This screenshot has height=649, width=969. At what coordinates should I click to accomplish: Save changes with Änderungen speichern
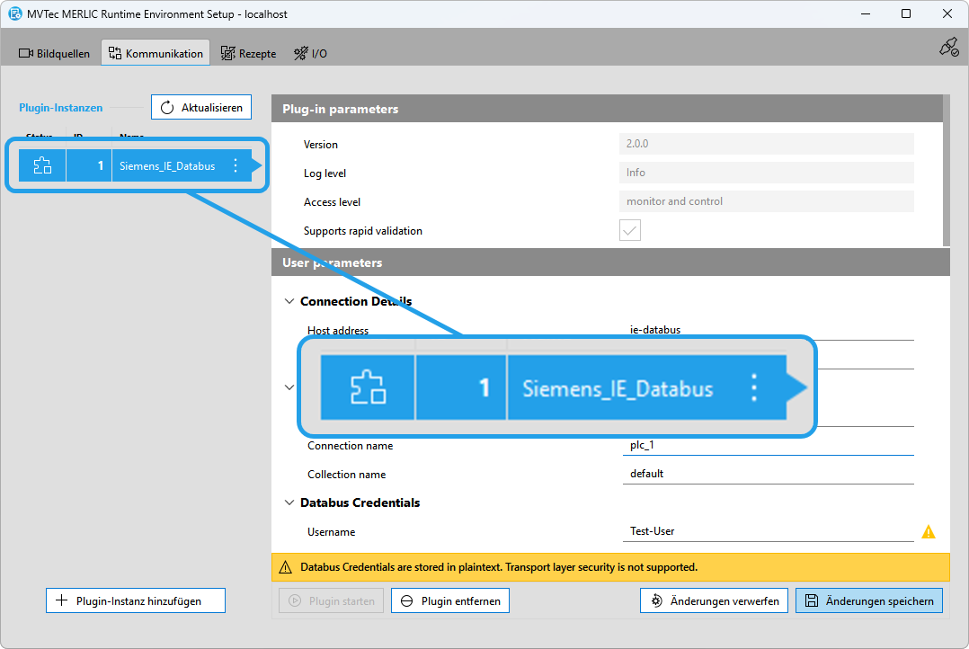point(869,600)
